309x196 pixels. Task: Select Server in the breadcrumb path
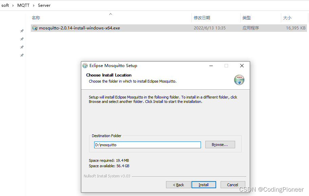click(44, 5)
